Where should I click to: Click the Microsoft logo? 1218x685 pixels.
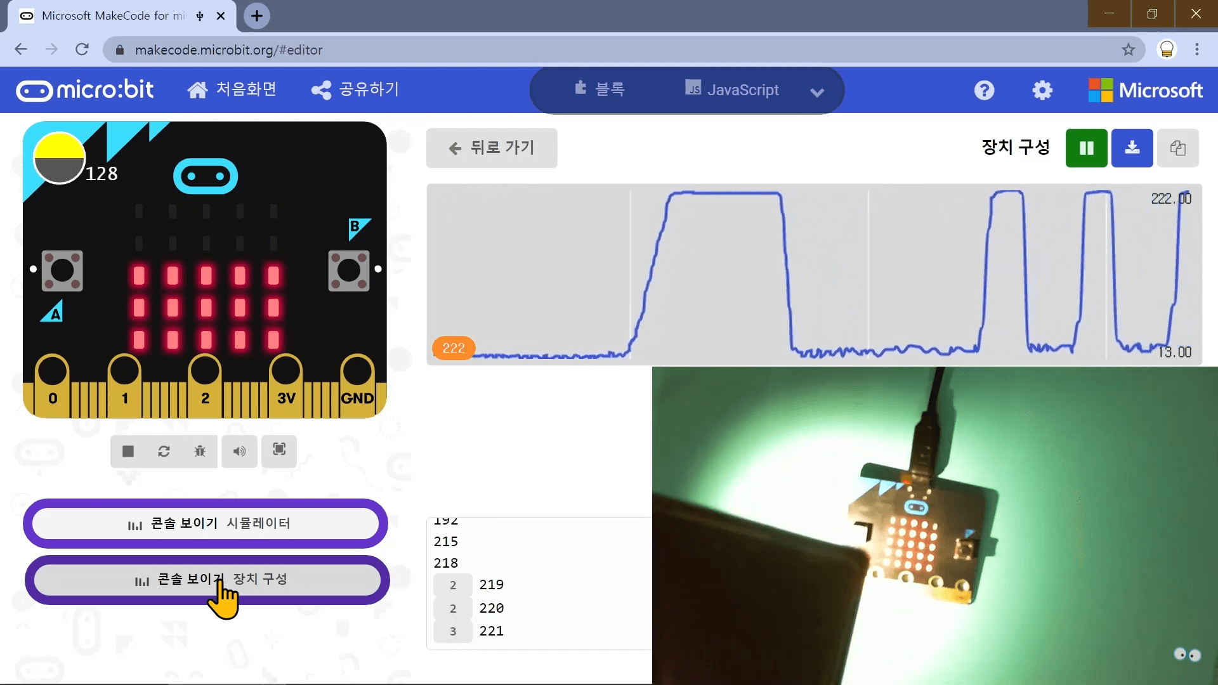[x=1146, y=90]
